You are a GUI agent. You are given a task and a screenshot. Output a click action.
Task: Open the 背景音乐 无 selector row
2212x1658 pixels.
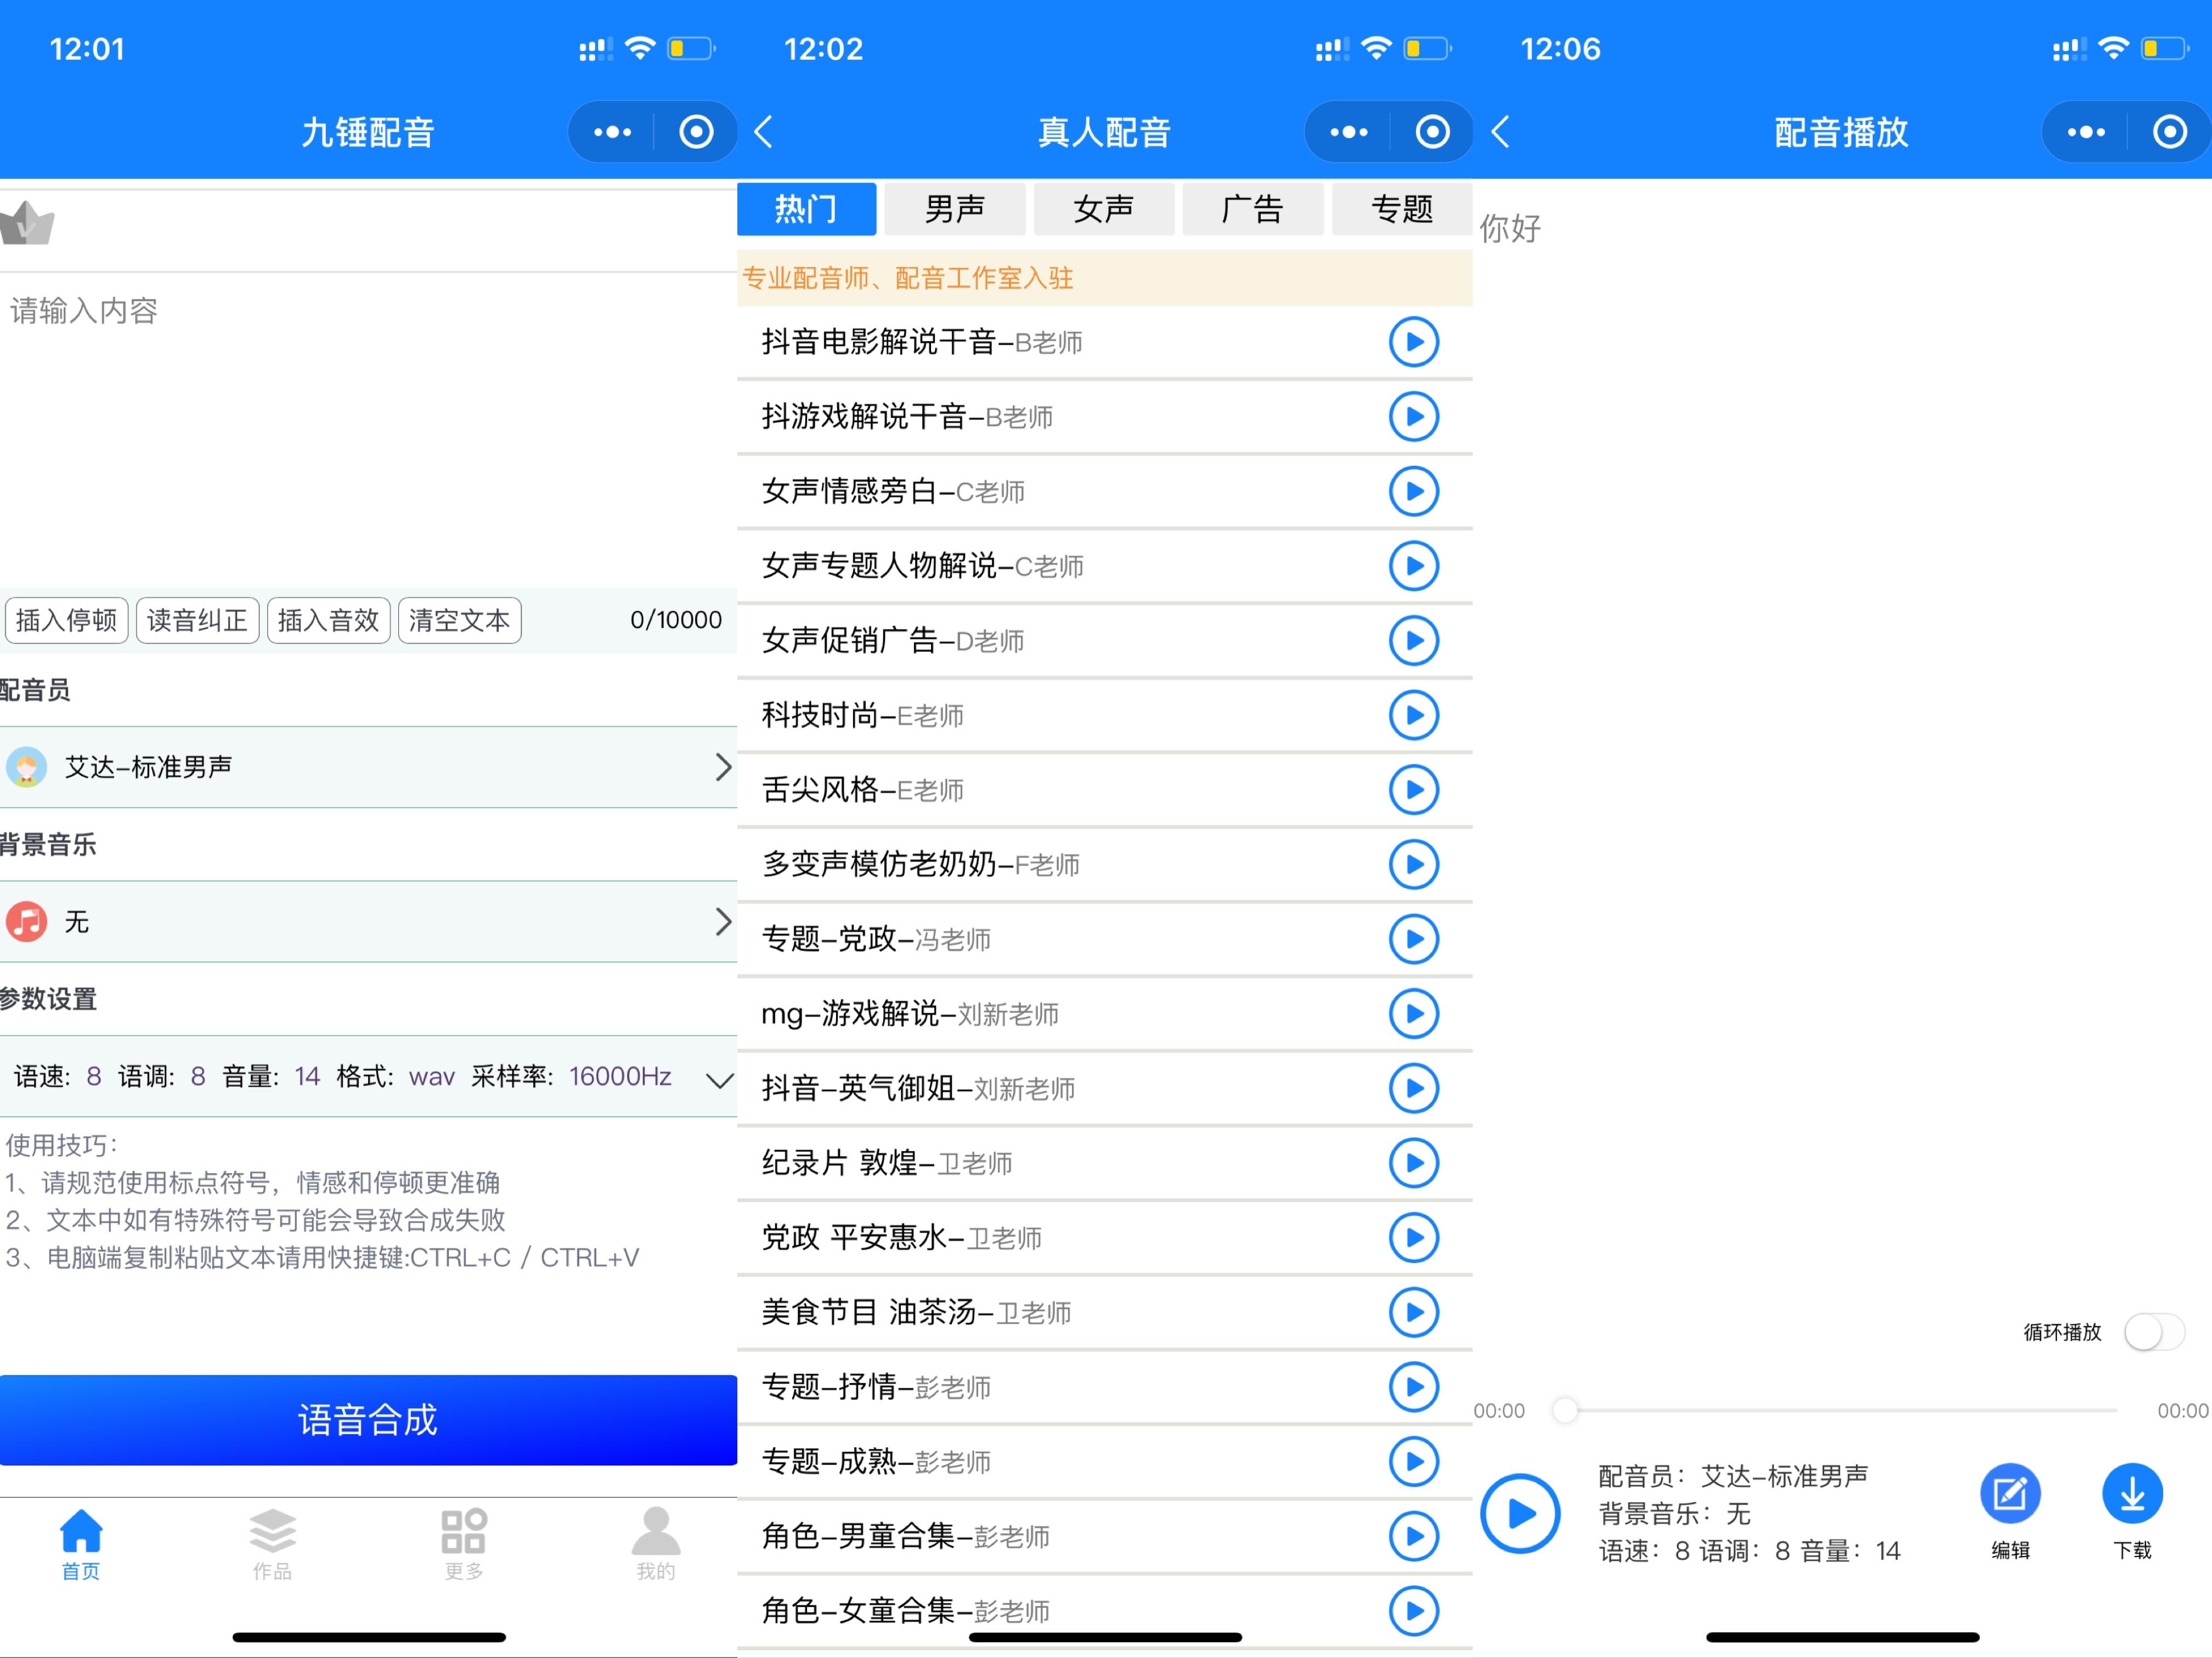point(368,921)
